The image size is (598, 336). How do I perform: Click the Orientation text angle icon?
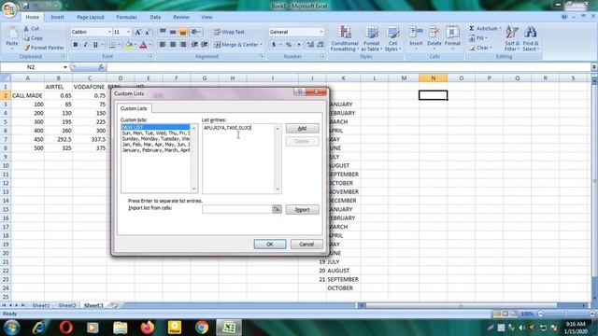pos(194,32)
